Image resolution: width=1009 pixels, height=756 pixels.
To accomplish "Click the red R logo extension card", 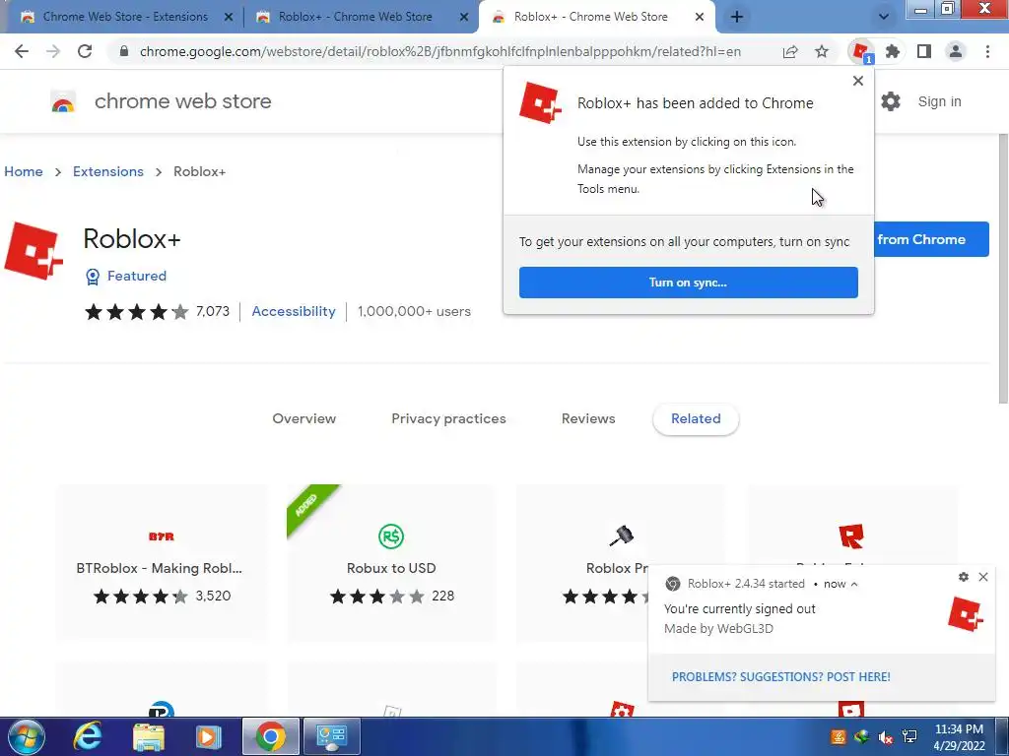I will point(851,535).
